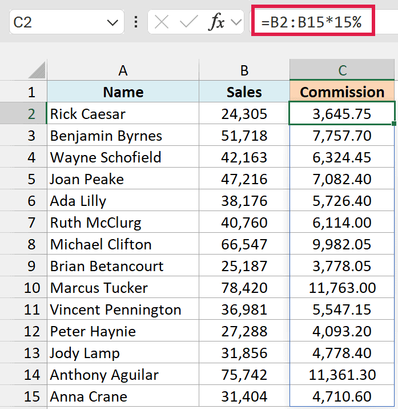Open the Name Box dropdown arrow
The height and width of the screenshot is (409, 398).
point(112,23)
